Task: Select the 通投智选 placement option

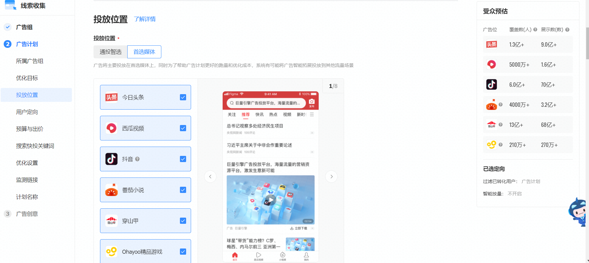Action: (111, 52)
